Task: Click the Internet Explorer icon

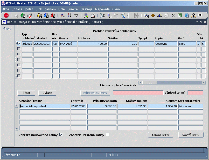Action: pyautogui.click(x=187, y=16)
